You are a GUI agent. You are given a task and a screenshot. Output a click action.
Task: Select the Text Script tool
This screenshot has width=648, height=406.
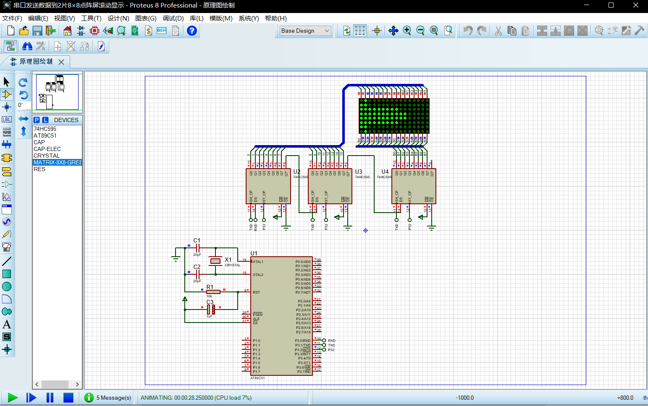click(7, 132)
